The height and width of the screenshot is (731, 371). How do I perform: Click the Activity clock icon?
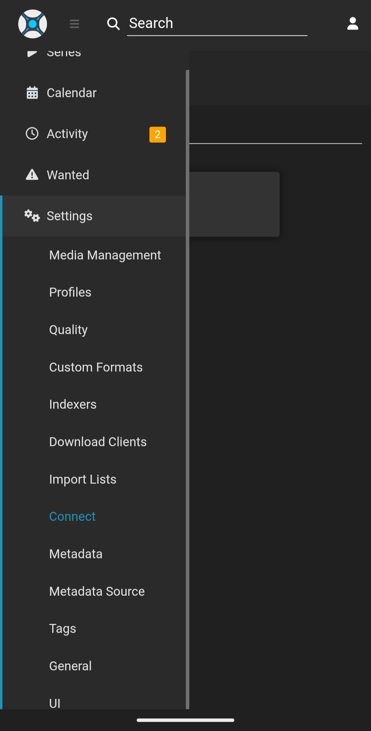tap(32, 134)
